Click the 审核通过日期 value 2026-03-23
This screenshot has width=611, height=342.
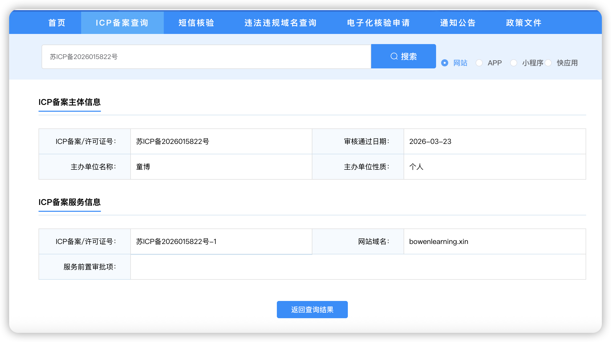coord(430,142)
